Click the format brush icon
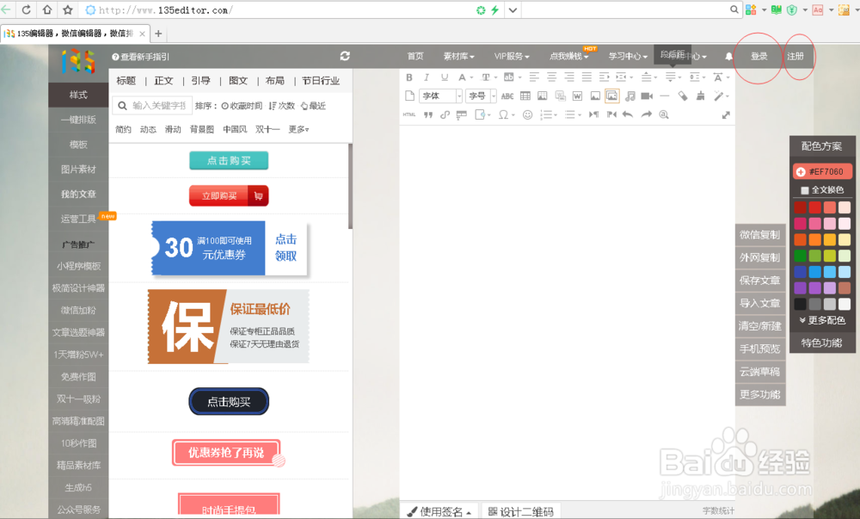Image resolution: width=860 pixels, height=519 pixels. coord(700,96)
